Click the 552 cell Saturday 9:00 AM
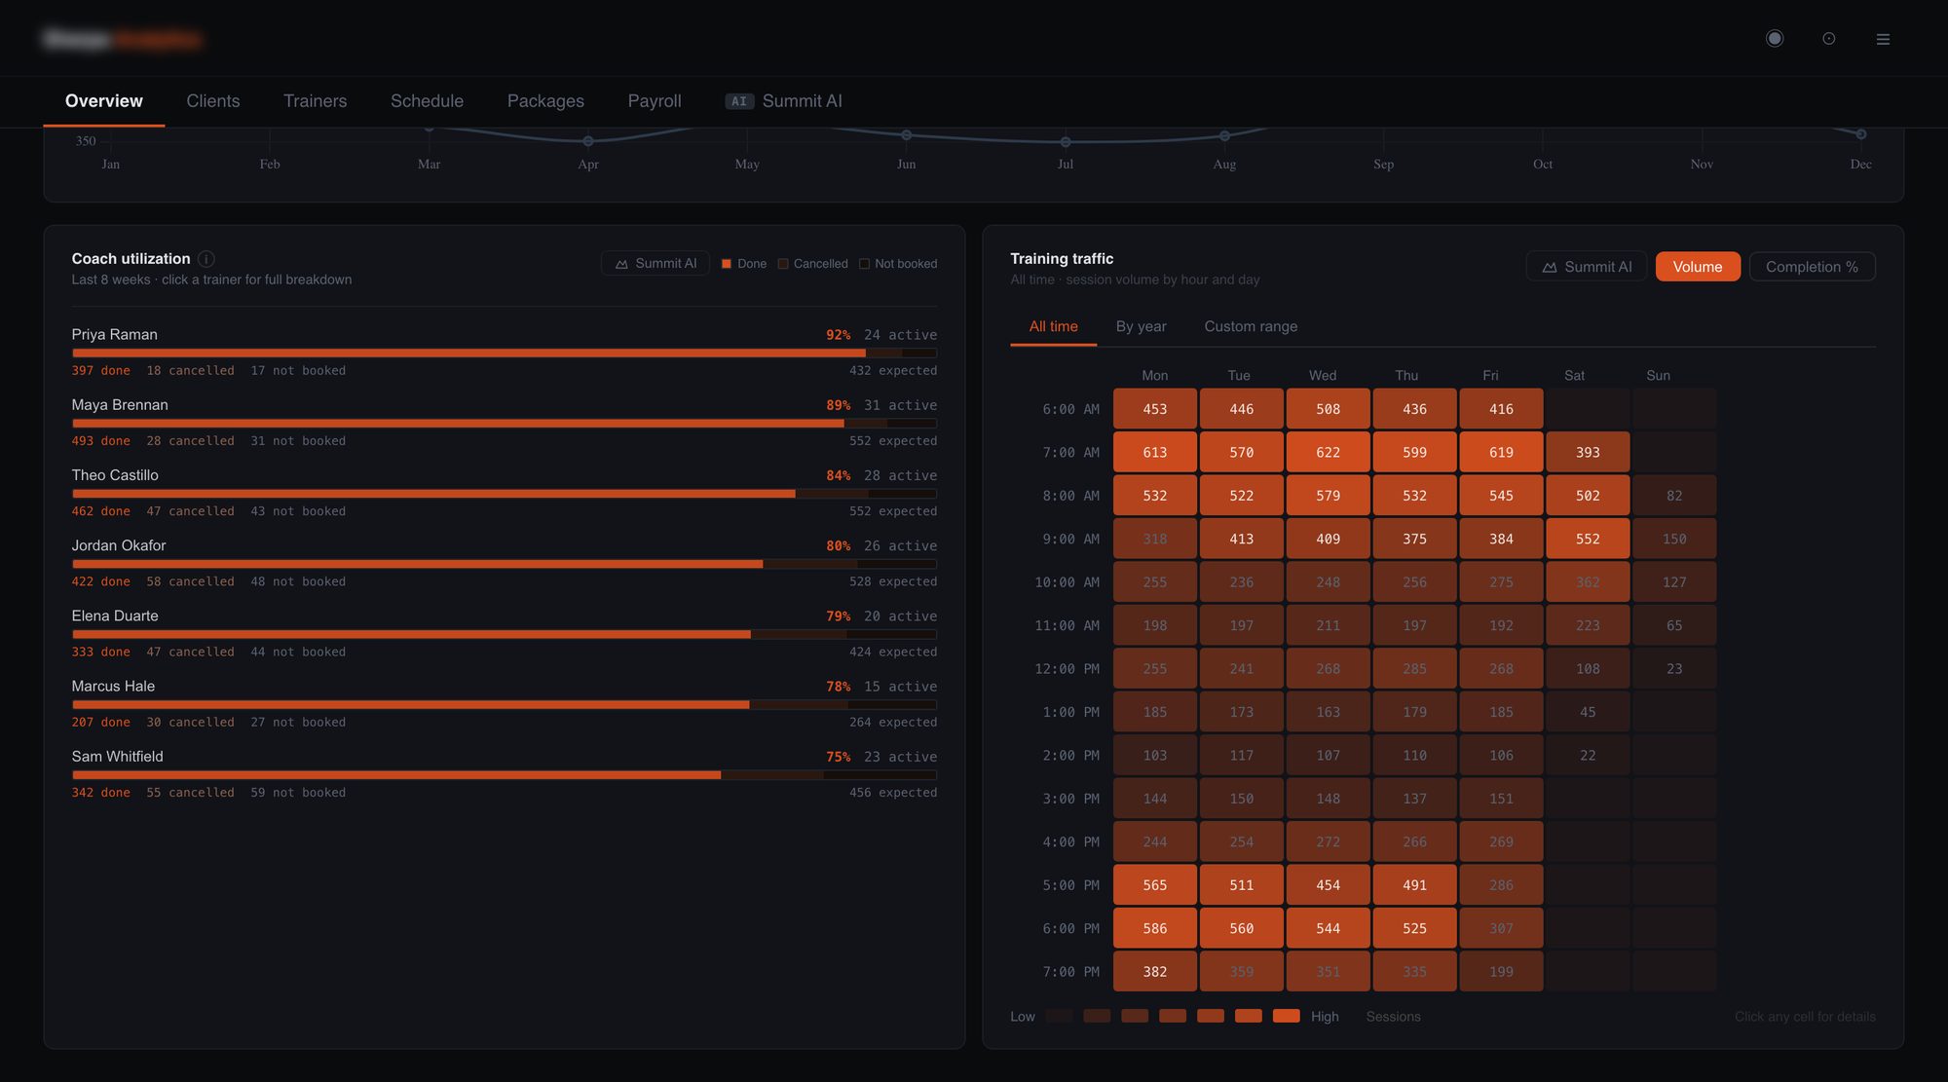This screenshot has width=1948, height=1082. [1588, 539]
